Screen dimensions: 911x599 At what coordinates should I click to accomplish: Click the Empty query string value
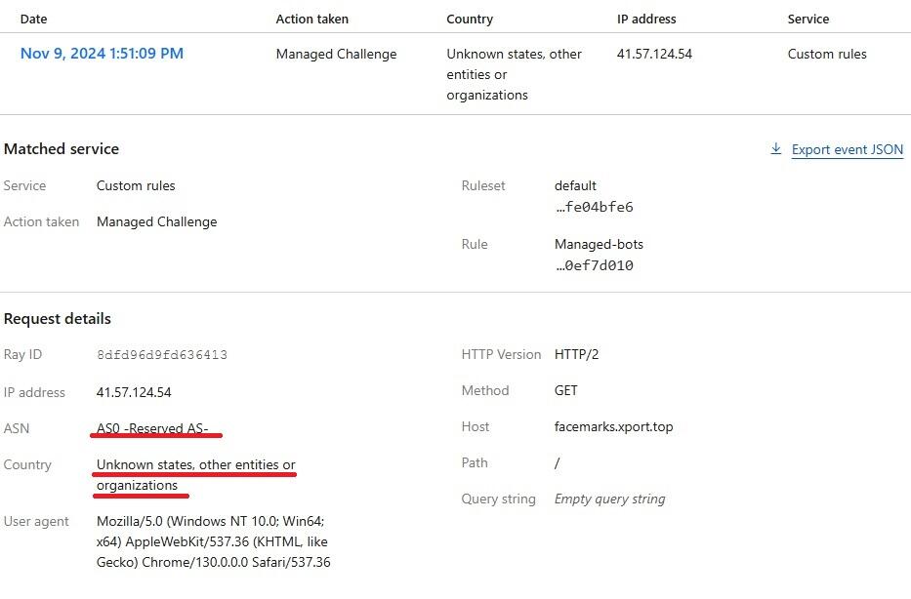[609, 499]
